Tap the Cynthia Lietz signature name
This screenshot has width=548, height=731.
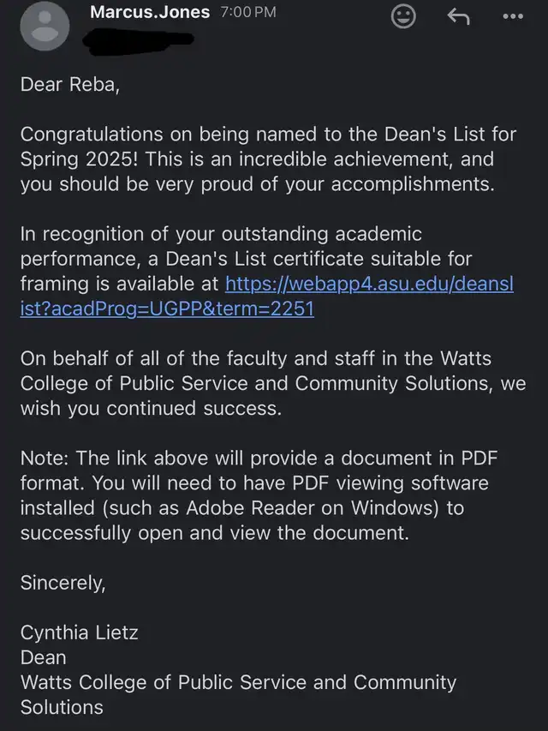pos(80,632)
